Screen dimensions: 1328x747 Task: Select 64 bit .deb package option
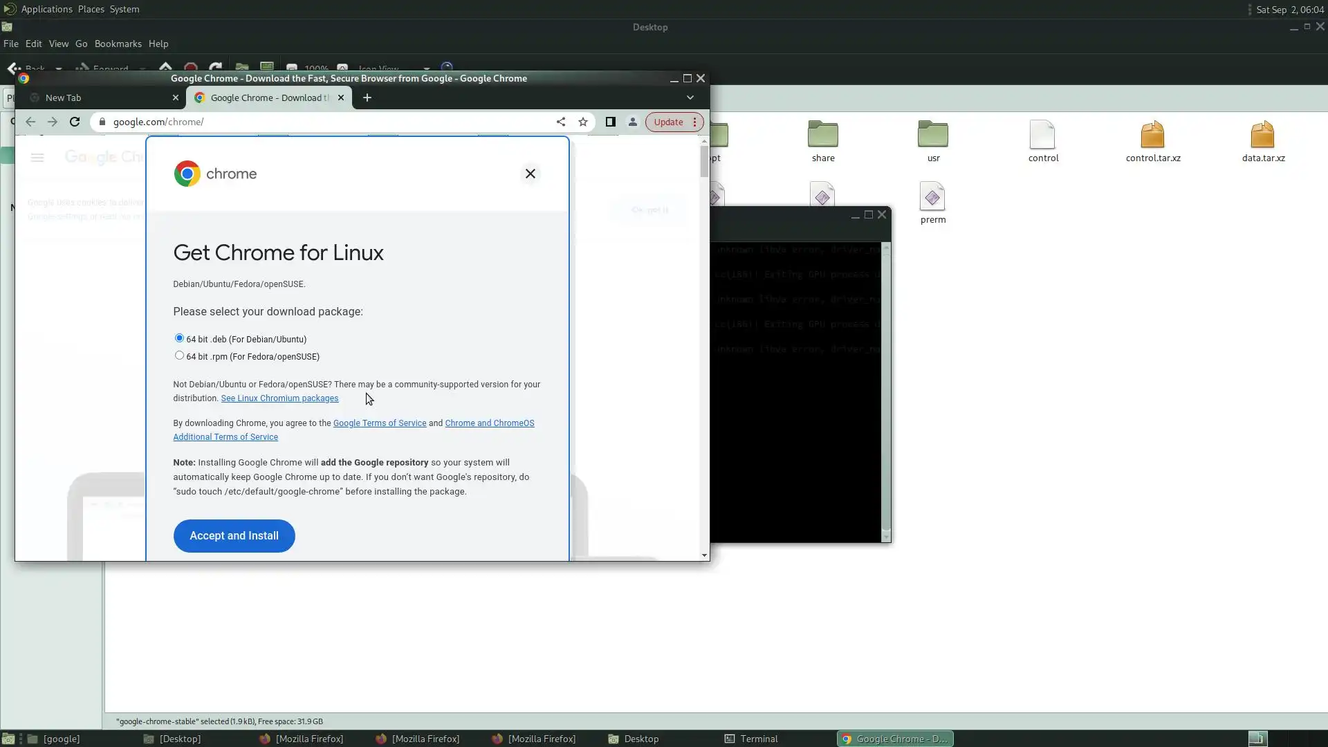pyautogui.click(x=179, y=338)
